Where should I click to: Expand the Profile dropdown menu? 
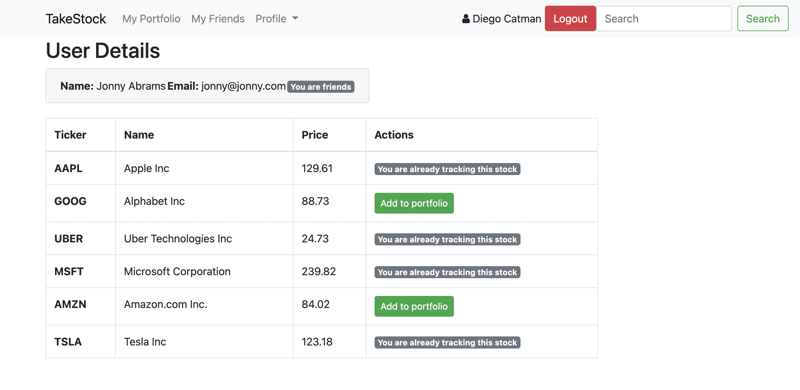(x=270, y=18)
